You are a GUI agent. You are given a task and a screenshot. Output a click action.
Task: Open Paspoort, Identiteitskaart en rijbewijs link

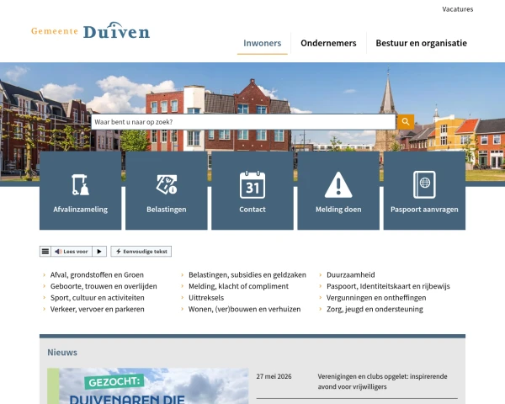pyautogui.click(x=388, y=286)
